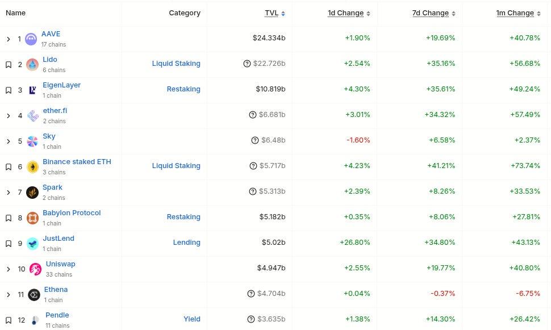Open the Pendle protocol link
The image size is (551, 330).
[x=57, y=315]
